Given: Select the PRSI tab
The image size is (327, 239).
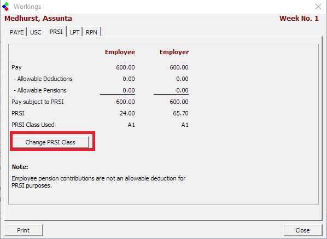Looking at the screenshot, I should coord(56,32).
